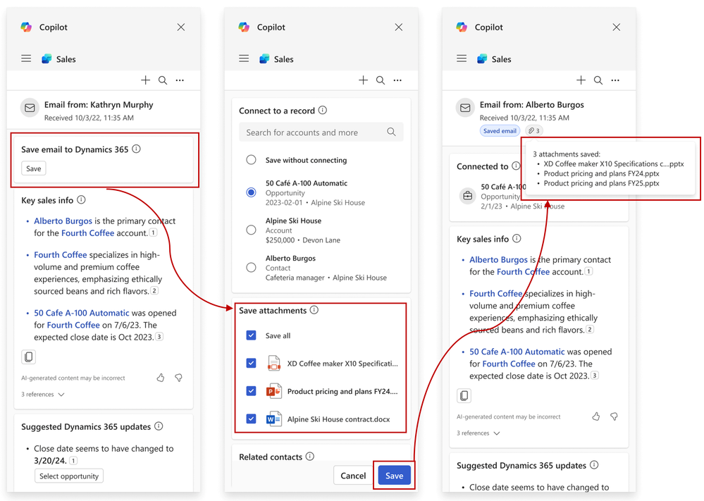This screenshot has width=704, height=501.
Task: Copy key sales info in right panel
Action: (464, 395)
